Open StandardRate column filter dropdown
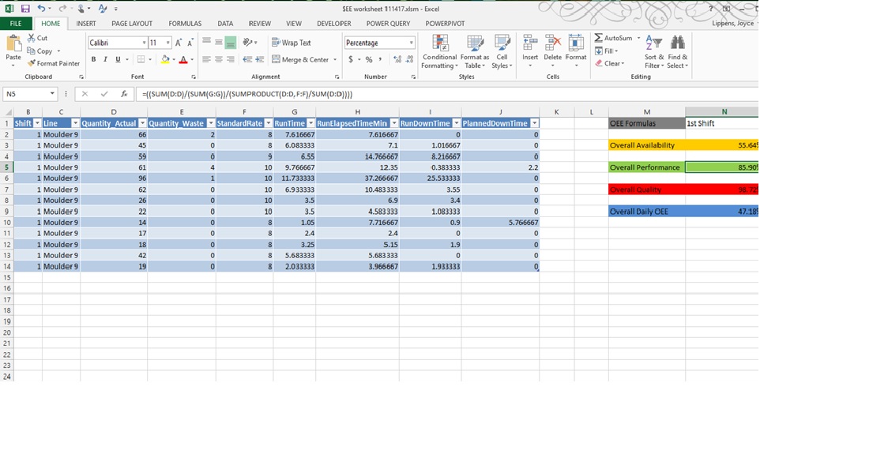Image resolution: width=888 pixels, height=469 pixels. [269, 123]
